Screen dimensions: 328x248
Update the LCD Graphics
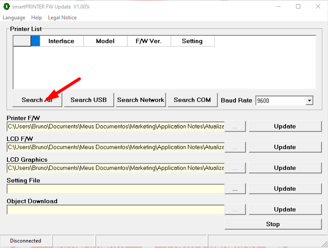[x=285, y=168]
